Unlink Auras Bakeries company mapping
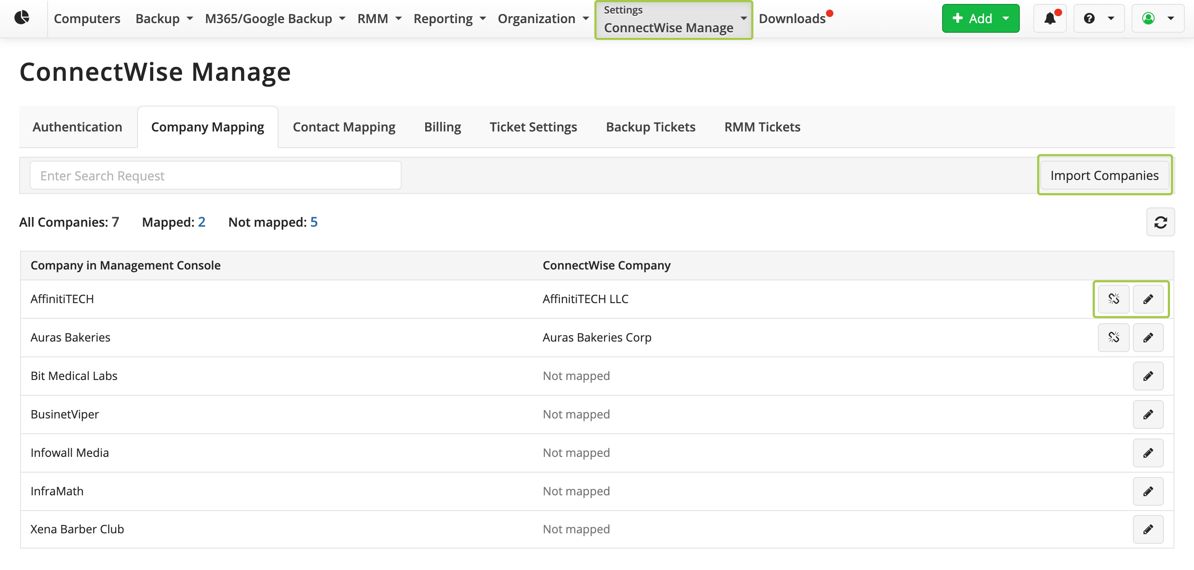 (1113, 338)
